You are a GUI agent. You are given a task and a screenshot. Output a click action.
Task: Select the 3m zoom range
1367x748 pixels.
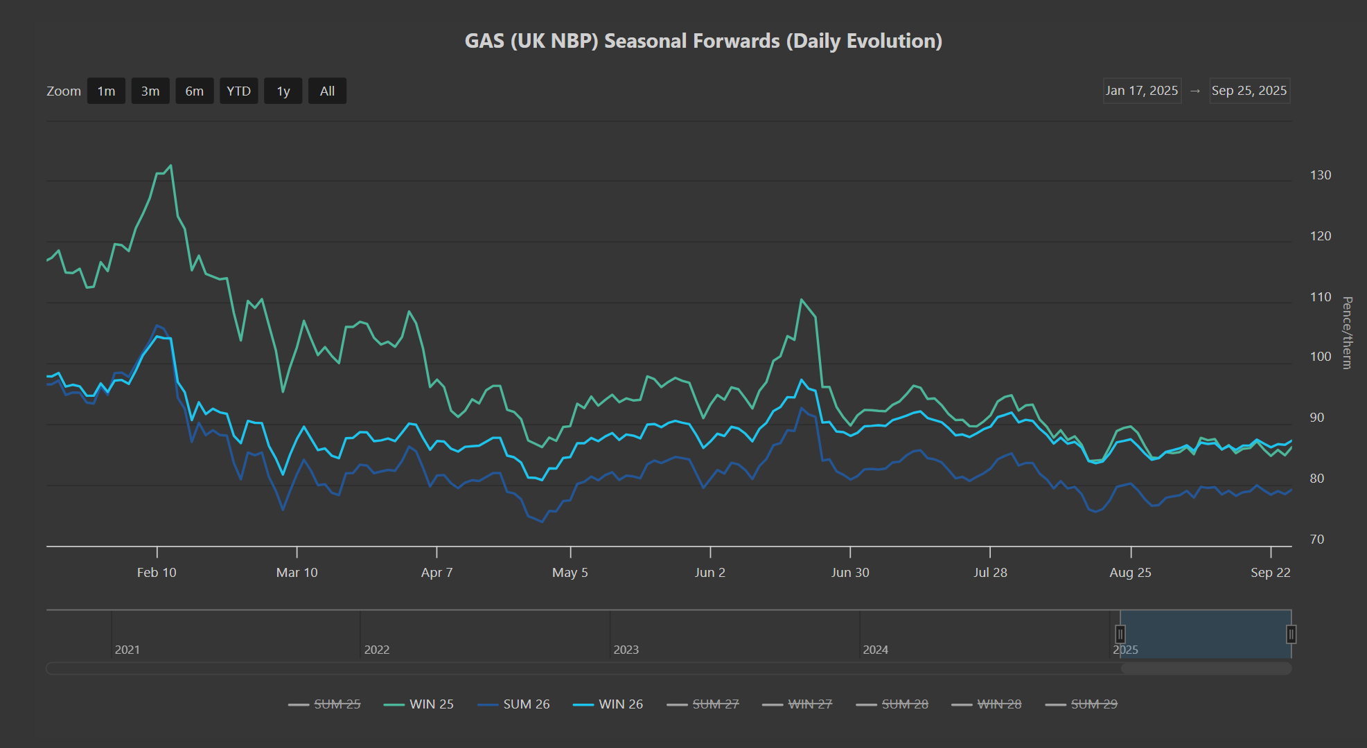(x=150, y=91)
